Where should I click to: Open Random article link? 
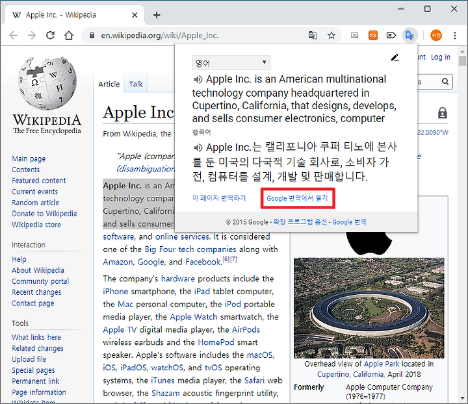36,203
